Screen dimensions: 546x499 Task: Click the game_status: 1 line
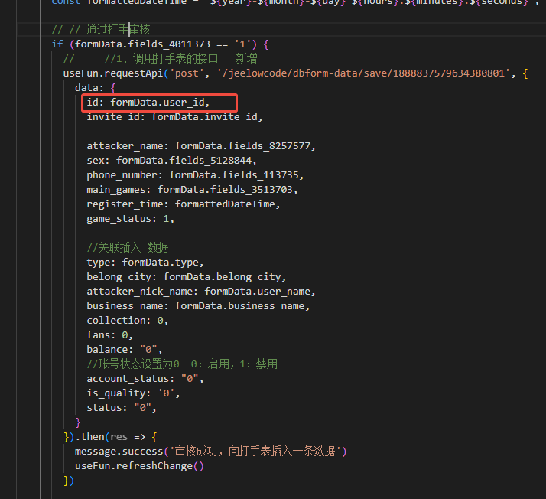pyautogui.click(x=130, y=219)
